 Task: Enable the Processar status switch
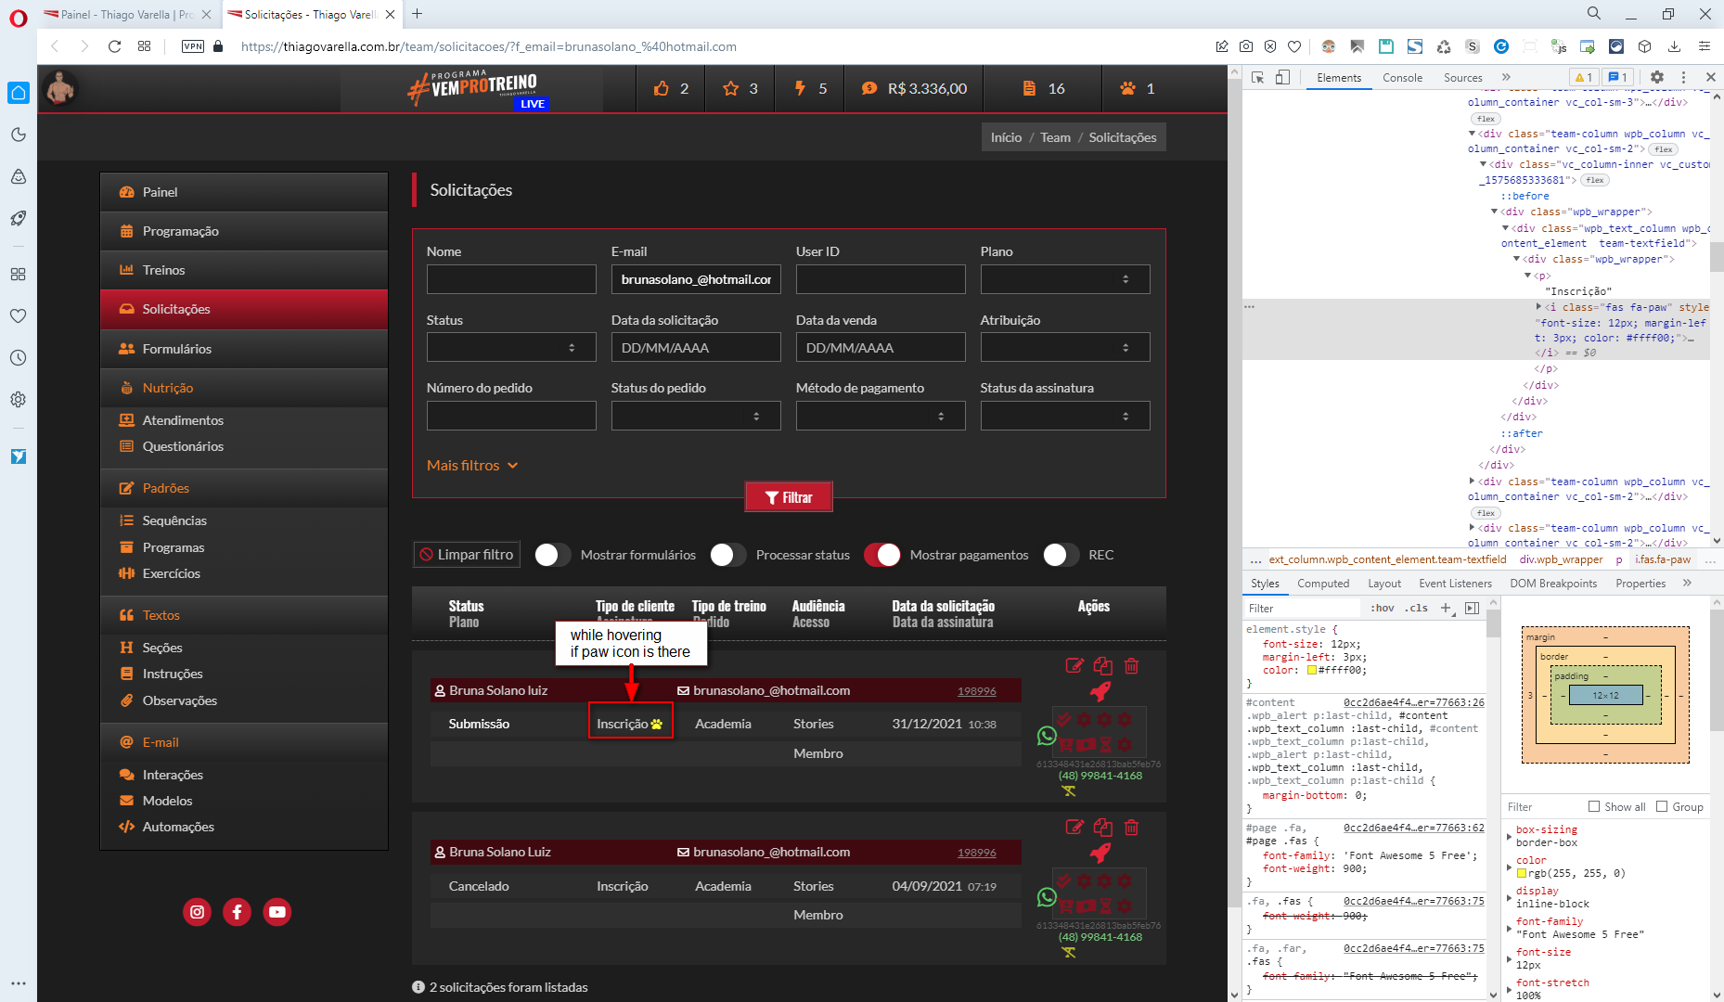click(728, 555)
